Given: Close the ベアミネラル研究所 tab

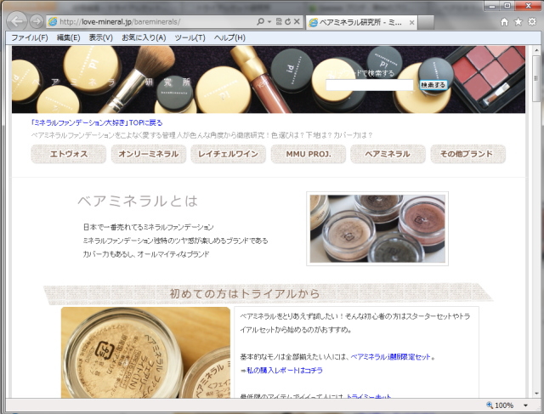Looking at the screenshot, I should click(411, 23).
